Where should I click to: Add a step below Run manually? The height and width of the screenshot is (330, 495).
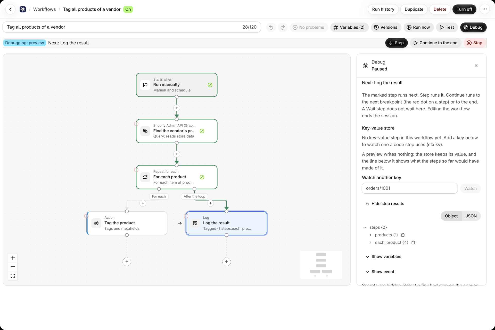(177, 108)
